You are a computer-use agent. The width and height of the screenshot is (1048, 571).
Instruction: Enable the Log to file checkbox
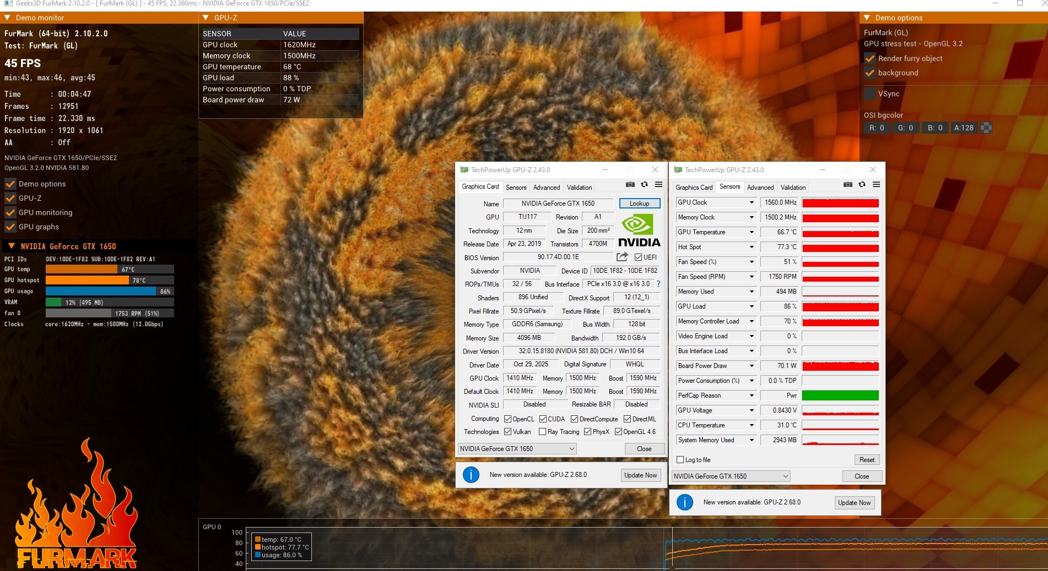pyautogui.click(x=680, y=460)
